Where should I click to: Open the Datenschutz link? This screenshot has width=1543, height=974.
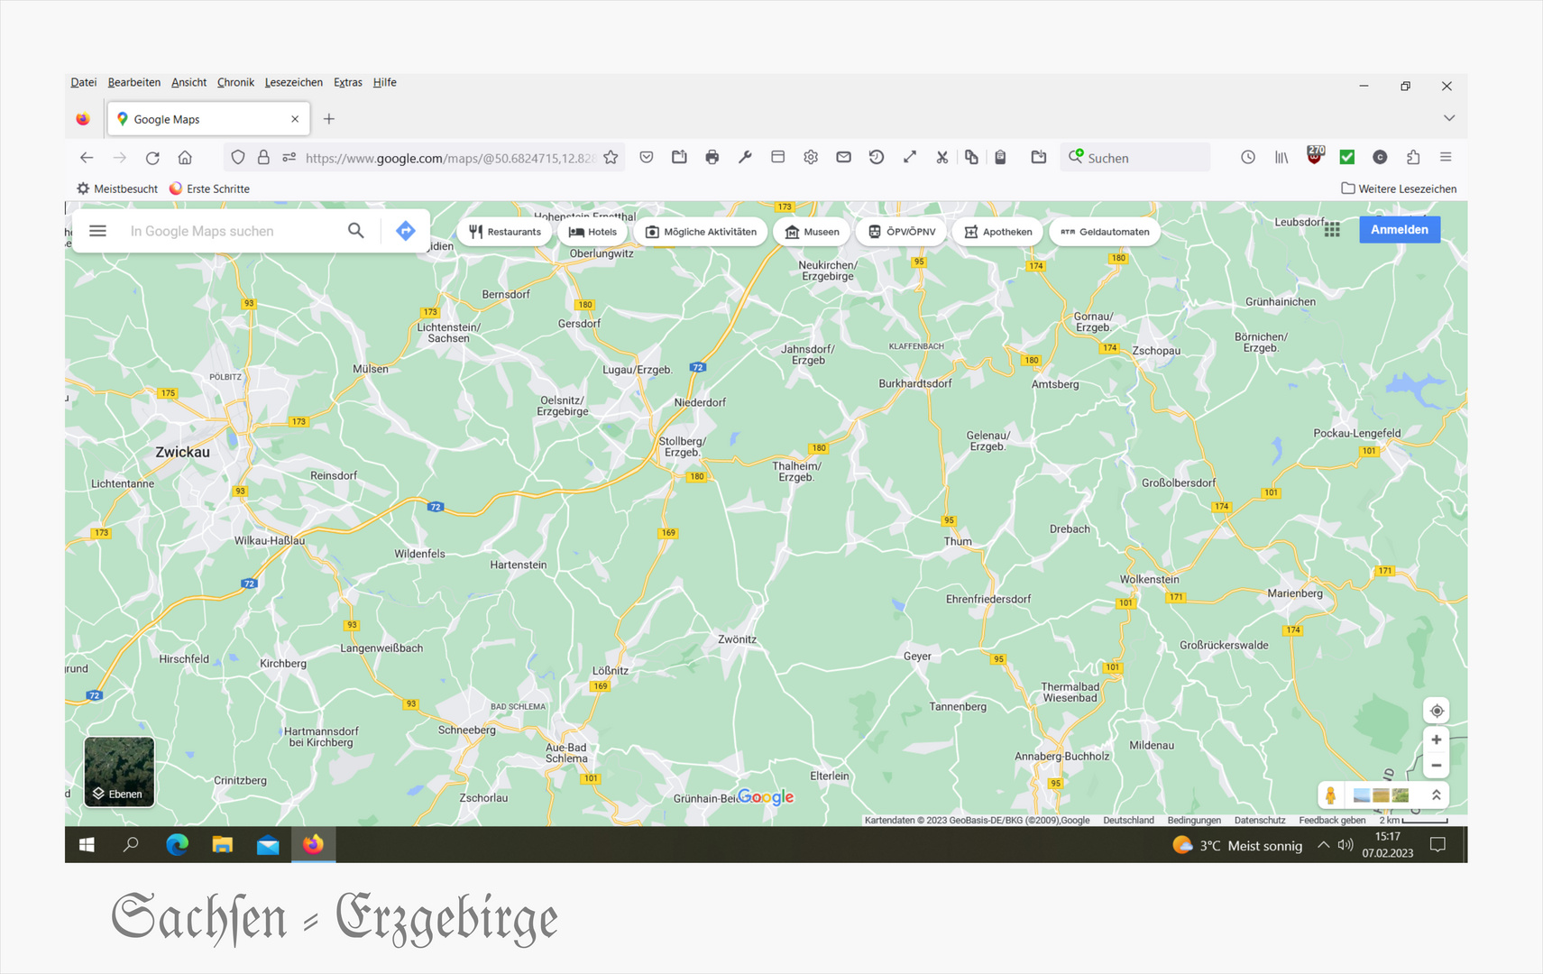click(1260, 820)
